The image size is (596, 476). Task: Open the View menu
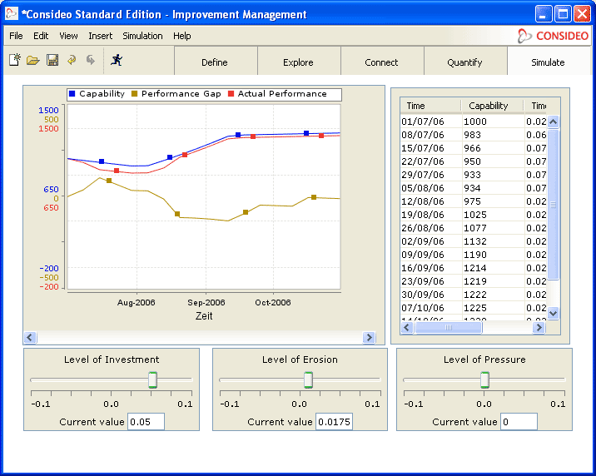tap(68, 36)
